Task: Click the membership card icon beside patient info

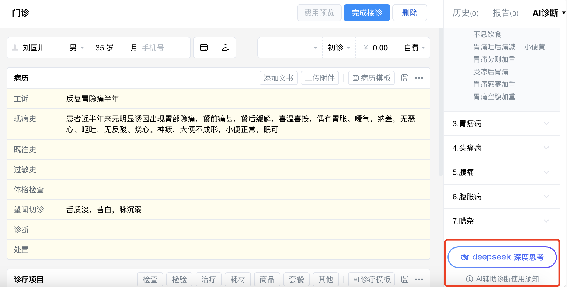Action: click(204, 48)
